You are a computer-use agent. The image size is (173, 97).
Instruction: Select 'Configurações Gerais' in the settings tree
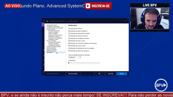click(52, 25)
